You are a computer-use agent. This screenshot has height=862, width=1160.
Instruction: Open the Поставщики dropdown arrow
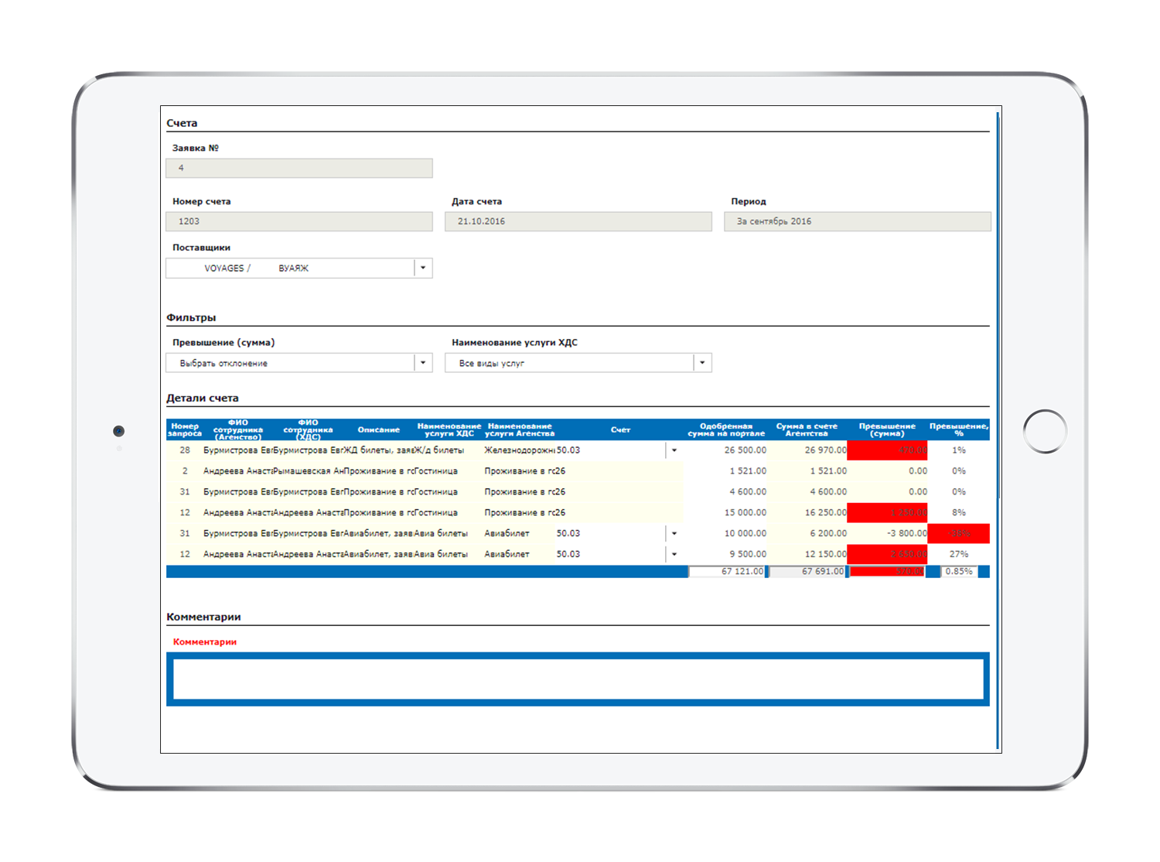[x=423, y=268]
